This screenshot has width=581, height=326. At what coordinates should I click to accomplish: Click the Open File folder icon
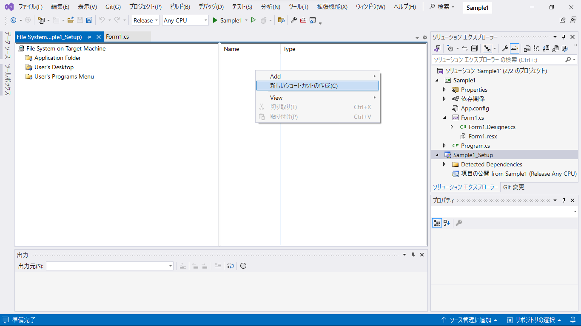71,20
